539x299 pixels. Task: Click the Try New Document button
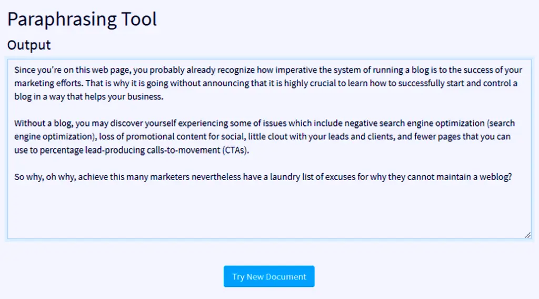click(x=269, y=276)
